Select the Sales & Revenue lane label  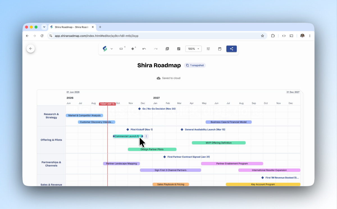coord(51,185)
